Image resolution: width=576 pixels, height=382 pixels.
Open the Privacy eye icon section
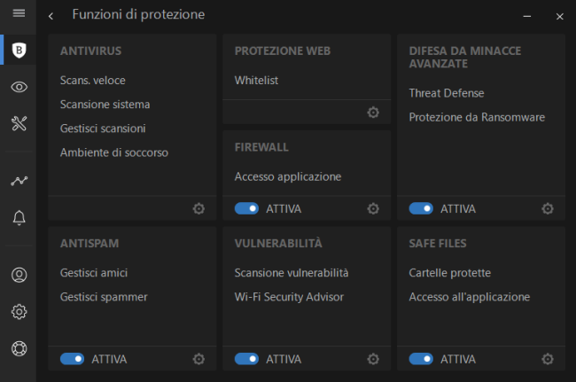(19, 87)
